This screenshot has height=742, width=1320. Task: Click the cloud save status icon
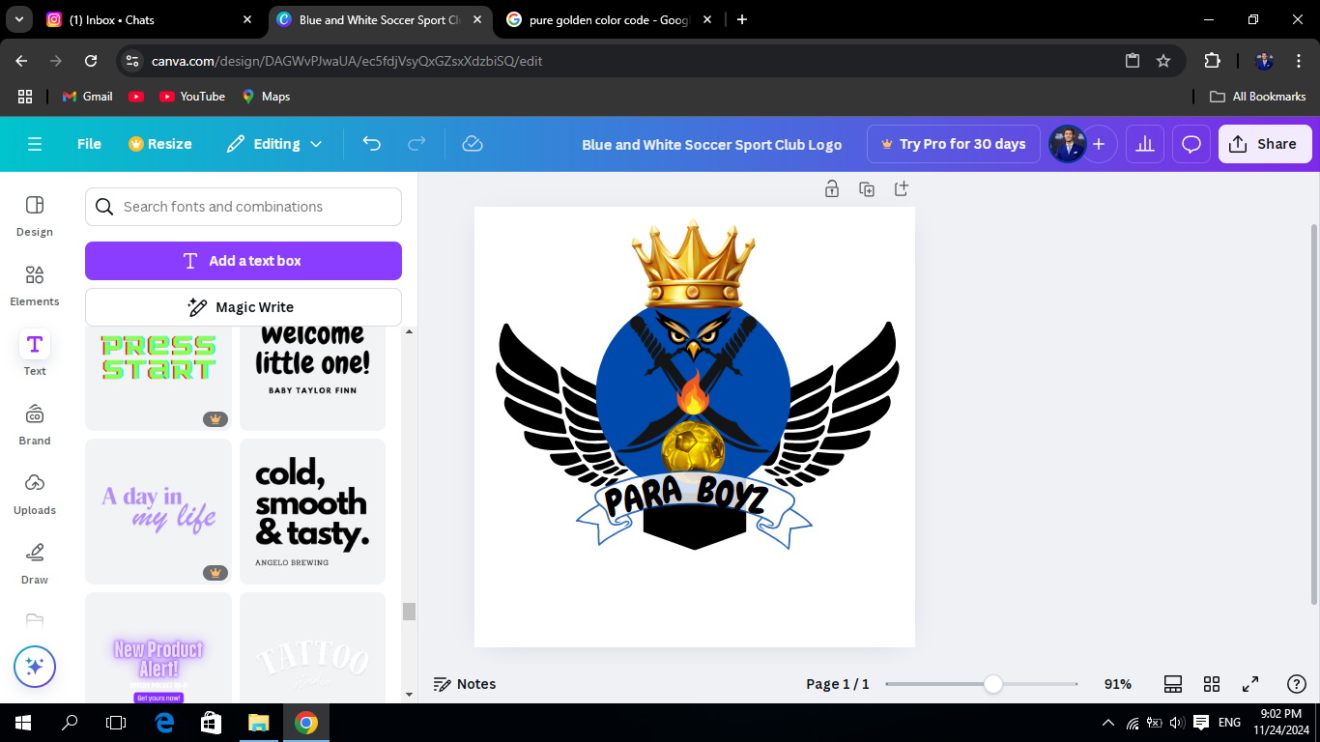click(x=473, y=144)
